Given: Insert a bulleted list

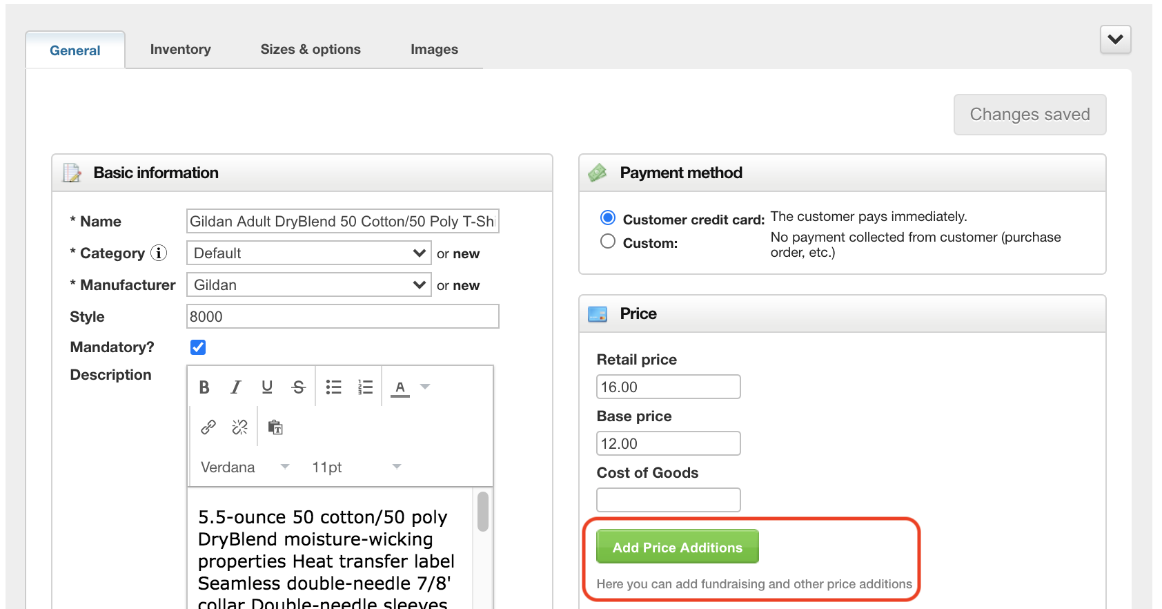Looking at the screenshot, I should [x=334, y=387].
